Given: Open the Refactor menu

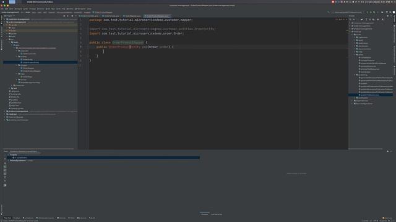Looking at the screenshot, I should (x=40, y=9).
